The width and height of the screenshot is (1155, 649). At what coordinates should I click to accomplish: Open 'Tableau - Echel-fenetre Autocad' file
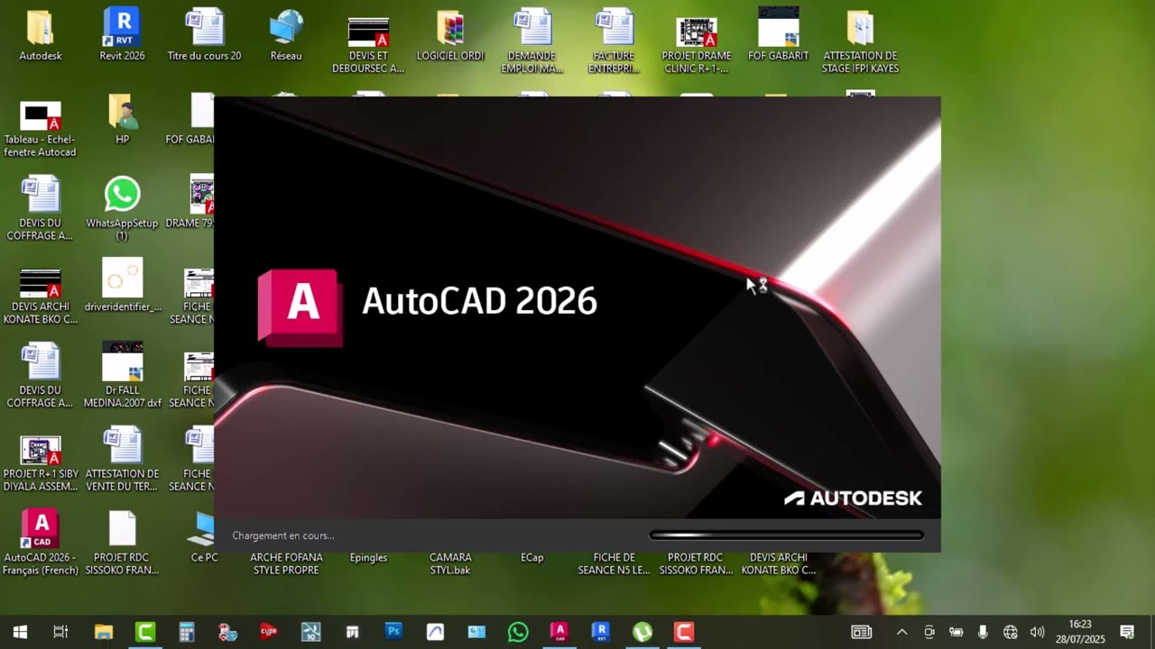click(41, 128)
